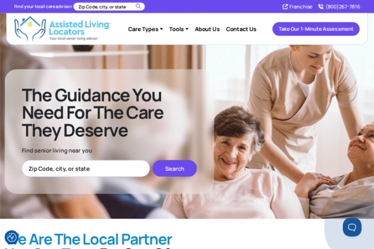Click Take Our 1-Minute Assessment button
Viewport: 374px width, 249px height.
coord(316,29)
